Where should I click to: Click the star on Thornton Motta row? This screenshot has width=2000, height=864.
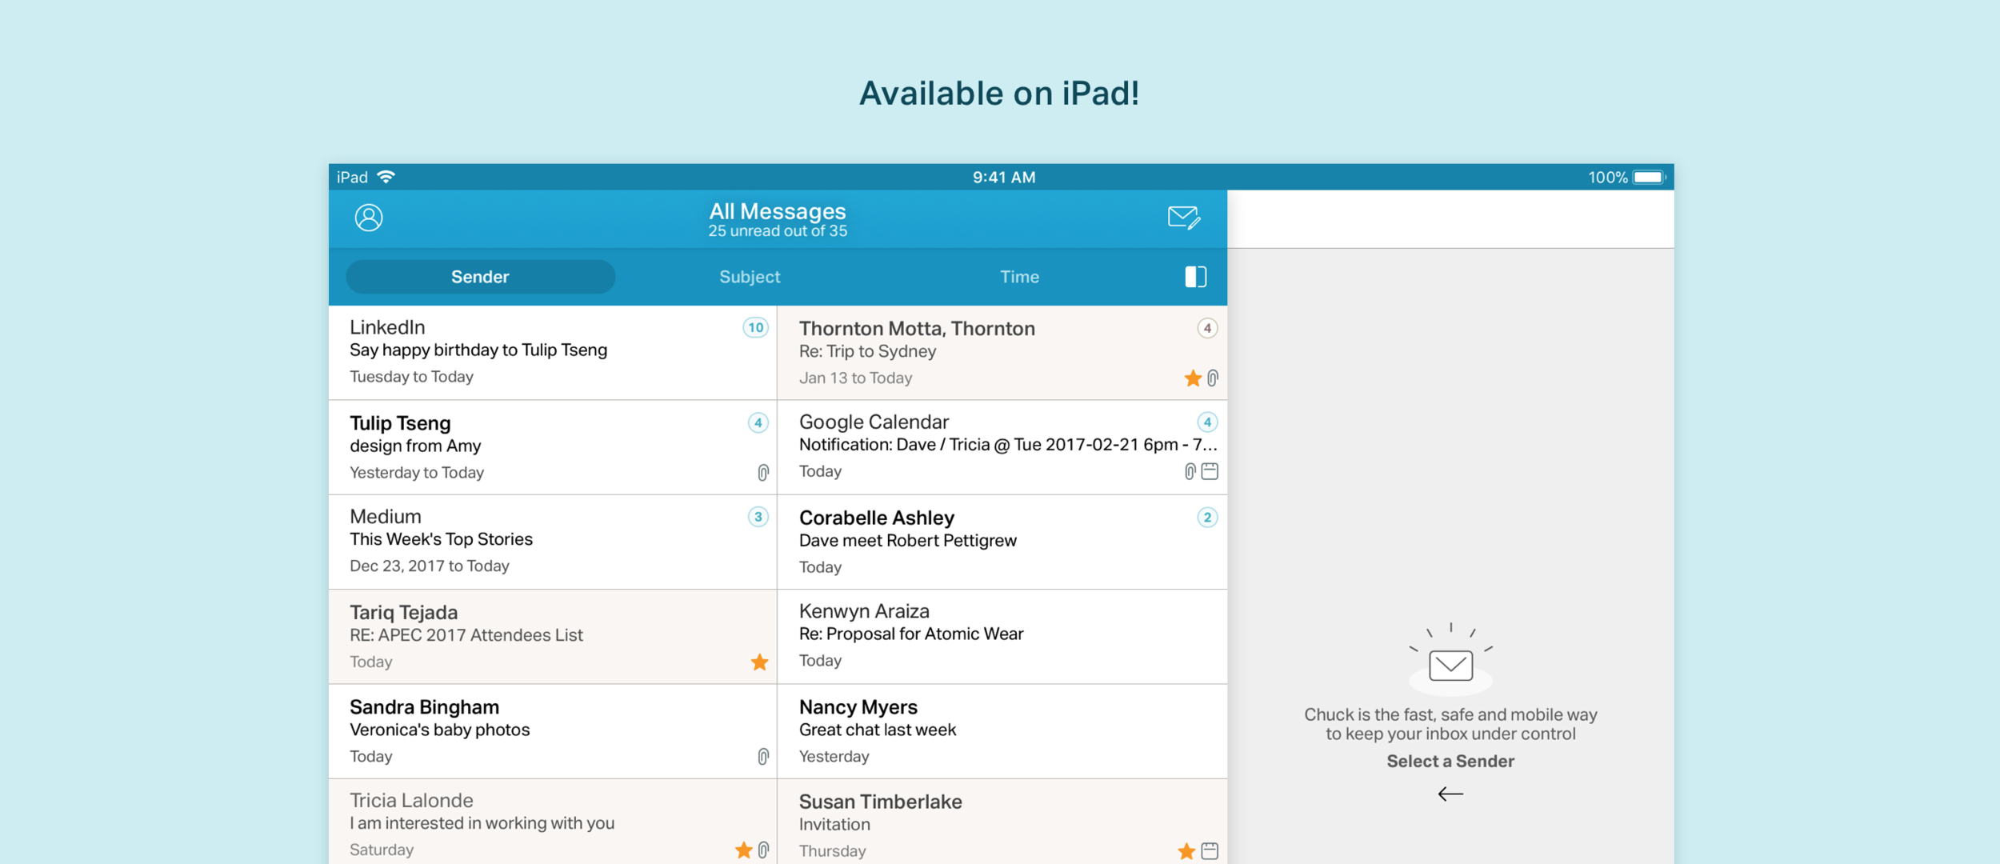[1193, 378]
